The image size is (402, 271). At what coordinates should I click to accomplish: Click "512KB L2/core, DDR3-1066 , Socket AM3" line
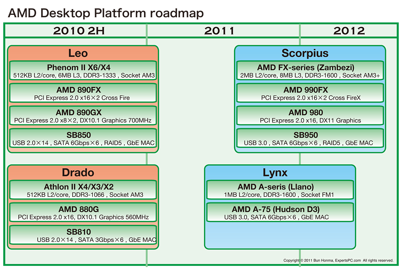[85, 195]
